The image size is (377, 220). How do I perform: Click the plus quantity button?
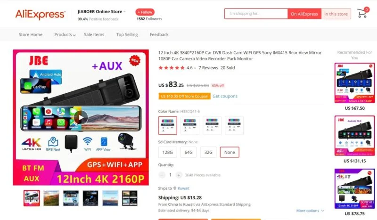(179, 175)
